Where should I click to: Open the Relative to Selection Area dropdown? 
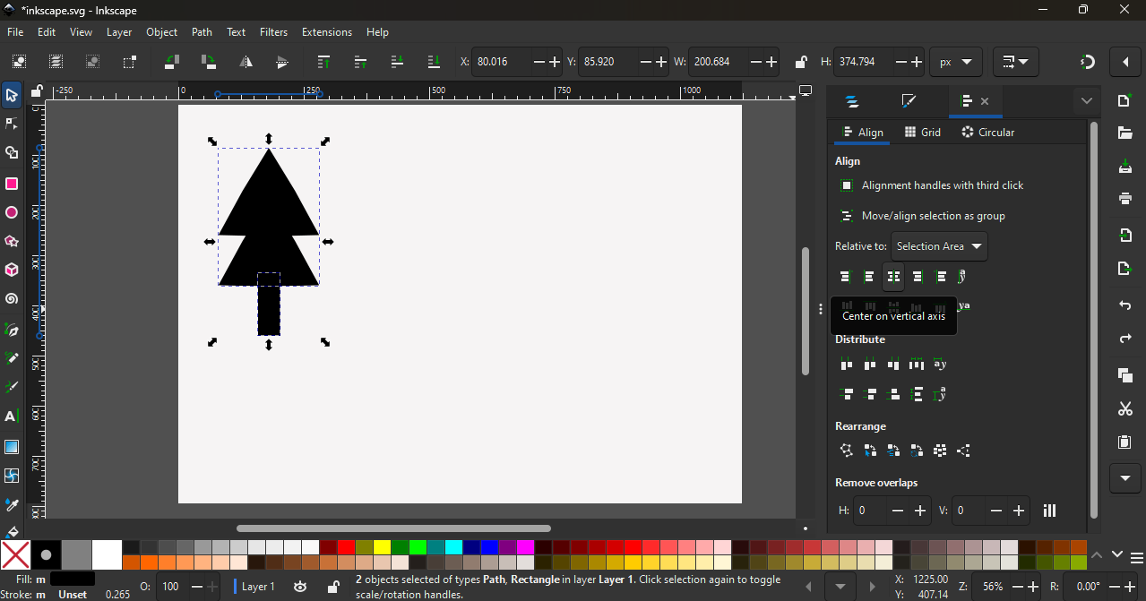939,246
